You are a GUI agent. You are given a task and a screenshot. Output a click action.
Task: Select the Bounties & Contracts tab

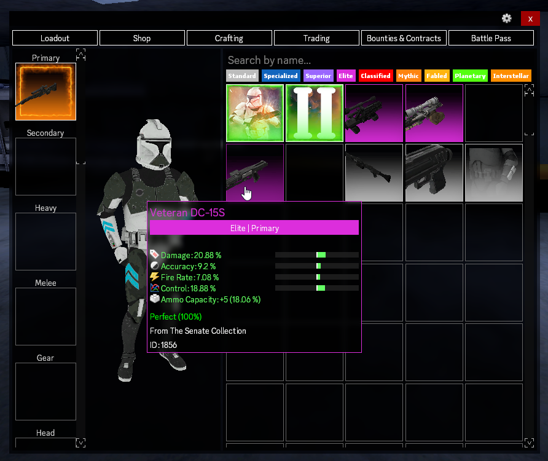coord(404,38)
